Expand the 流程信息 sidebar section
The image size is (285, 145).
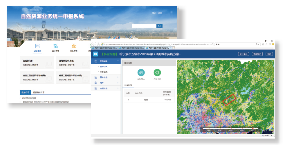click(x=118, y=88)
